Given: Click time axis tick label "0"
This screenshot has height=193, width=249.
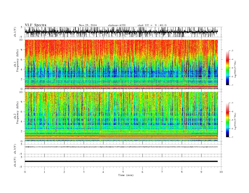Looking at the screenshot, I should click(25, 172).
